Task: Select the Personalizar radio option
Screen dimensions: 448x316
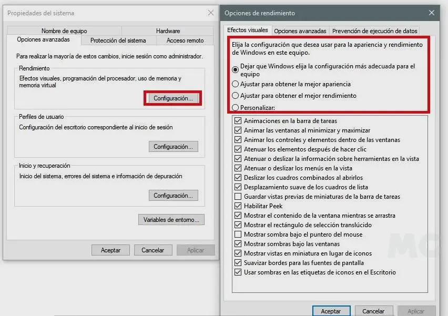Action: coord(235,107)
